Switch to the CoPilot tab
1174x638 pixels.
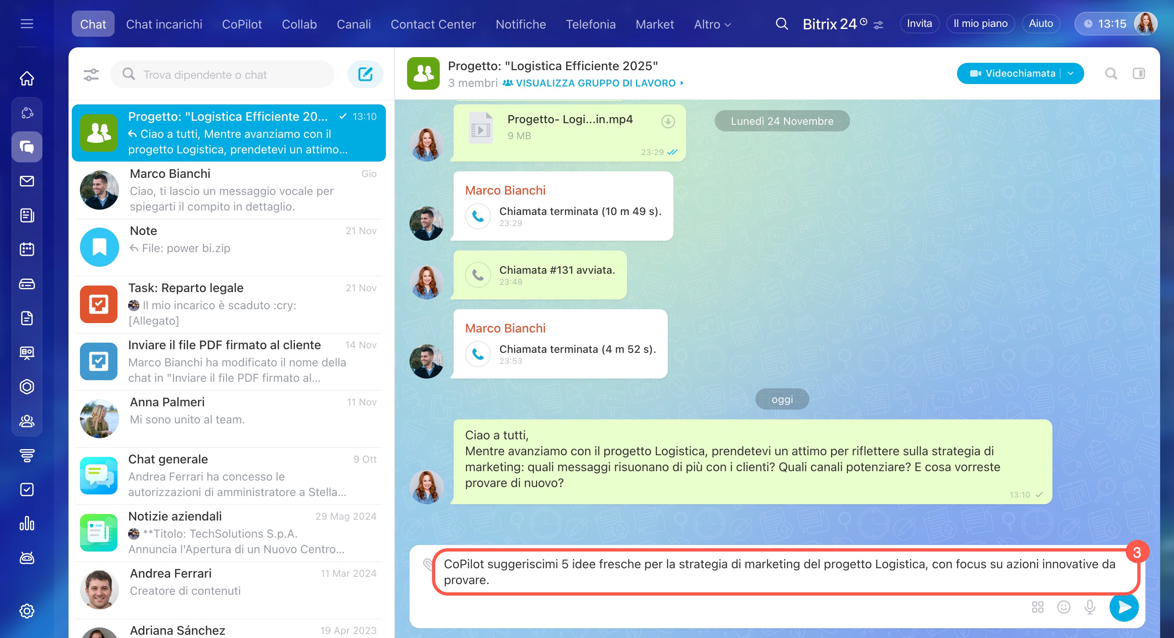(x=241, y=24)
